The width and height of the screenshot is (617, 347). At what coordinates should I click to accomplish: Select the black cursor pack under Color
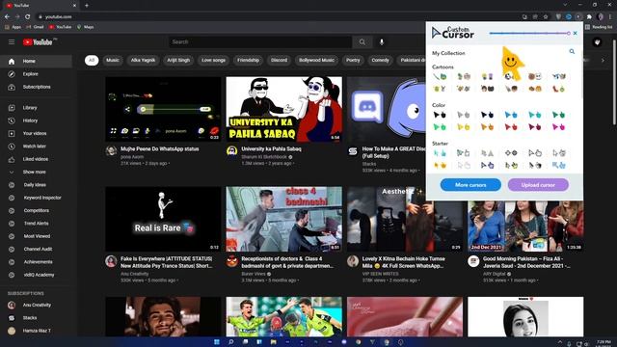coord(440,115)
